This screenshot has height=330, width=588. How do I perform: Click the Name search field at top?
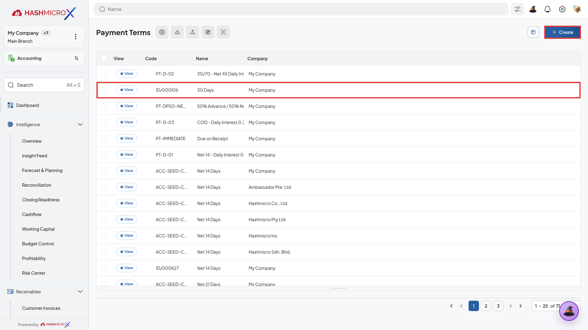click(x=301, y=9)
